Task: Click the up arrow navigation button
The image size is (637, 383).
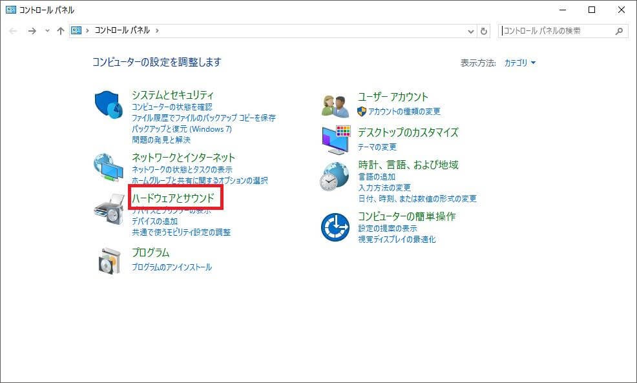Action: 61,31
